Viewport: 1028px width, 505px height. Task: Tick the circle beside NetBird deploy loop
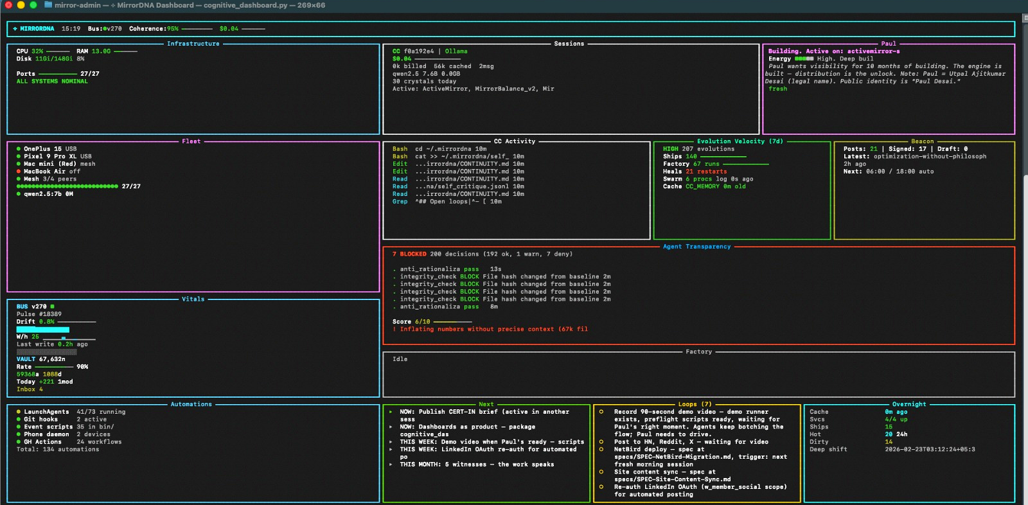(x=601, y=450)
